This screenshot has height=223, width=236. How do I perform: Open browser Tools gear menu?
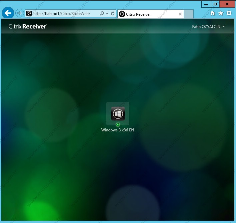coord(229,13)
